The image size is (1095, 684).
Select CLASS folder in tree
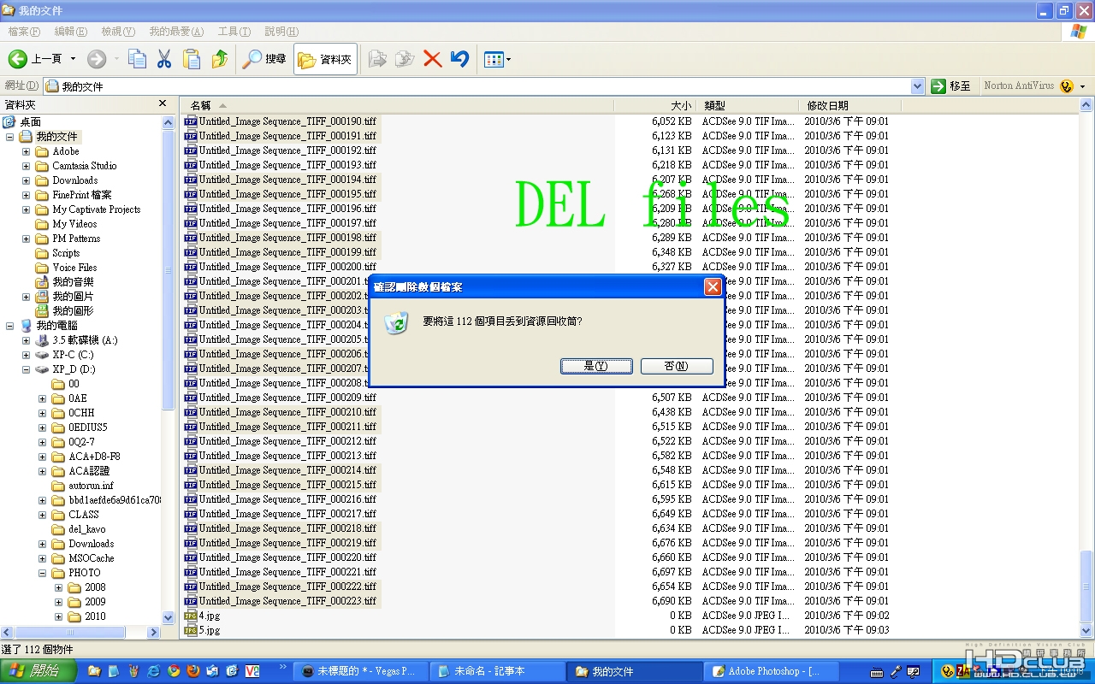(x=84, y=515)
